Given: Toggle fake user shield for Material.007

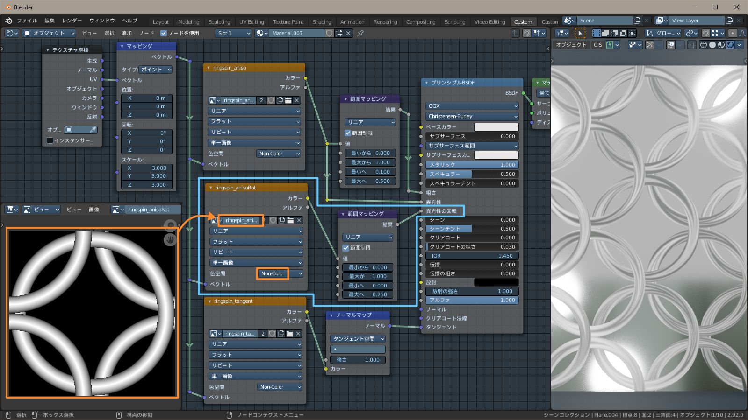Looking at the screenshot, I should [x=330, y=33].
